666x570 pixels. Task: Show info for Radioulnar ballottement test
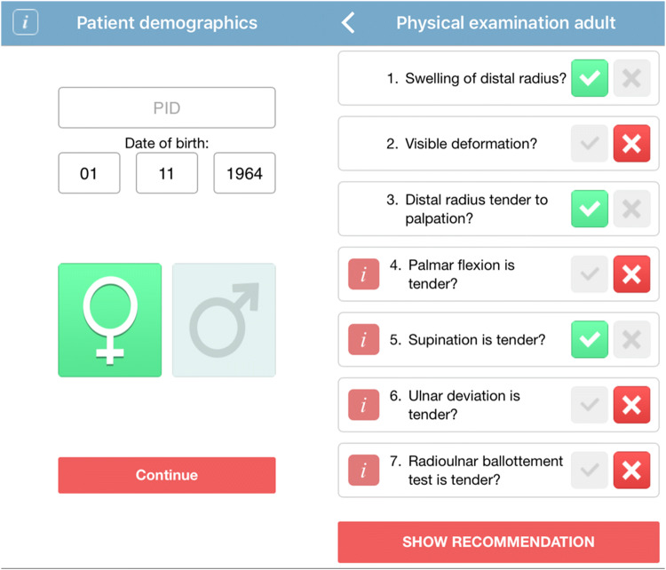click(364, 470)
